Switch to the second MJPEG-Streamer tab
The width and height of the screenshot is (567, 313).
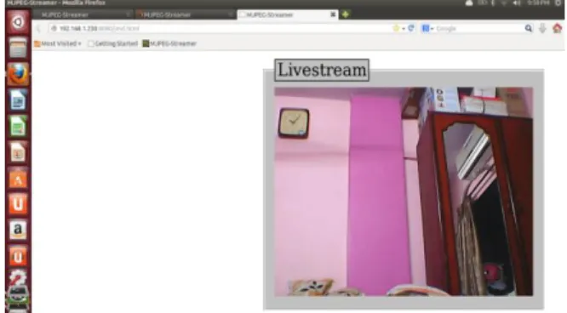(185, 14)
